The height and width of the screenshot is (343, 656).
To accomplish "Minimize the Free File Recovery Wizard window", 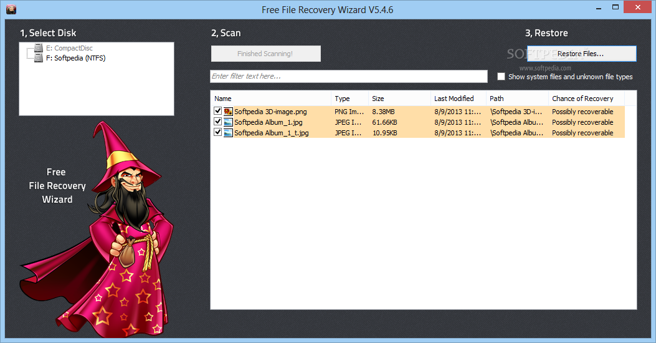I will pos(599,7).
